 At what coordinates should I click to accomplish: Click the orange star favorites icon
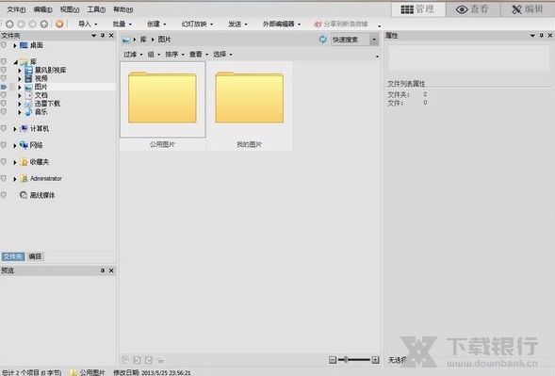pyautogui.click(x=59, y=25)
